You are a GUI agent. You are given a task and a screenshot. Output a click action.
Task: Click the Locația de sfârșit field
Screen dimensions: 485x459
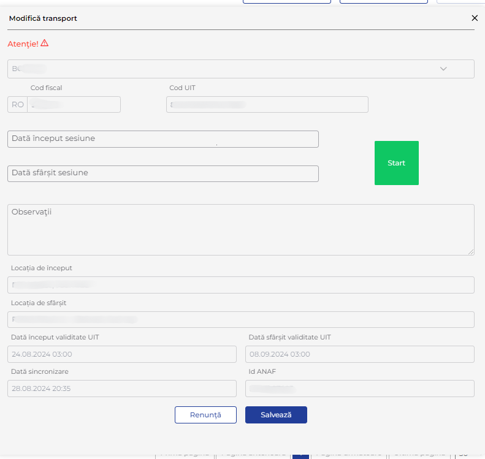click(240, 320)
